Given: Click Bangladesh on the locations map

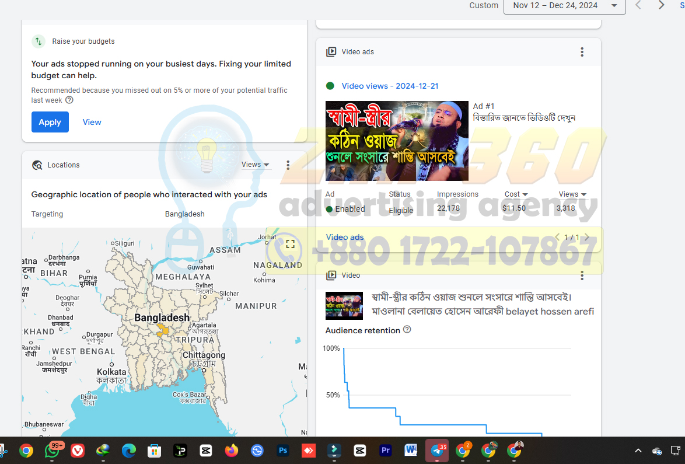Looking at the screenshot, I should [x=162, y=318].
